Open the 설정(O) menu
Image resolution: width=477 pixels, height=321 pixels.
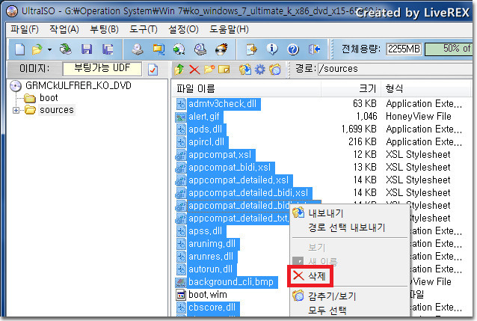tap(183, 29)
